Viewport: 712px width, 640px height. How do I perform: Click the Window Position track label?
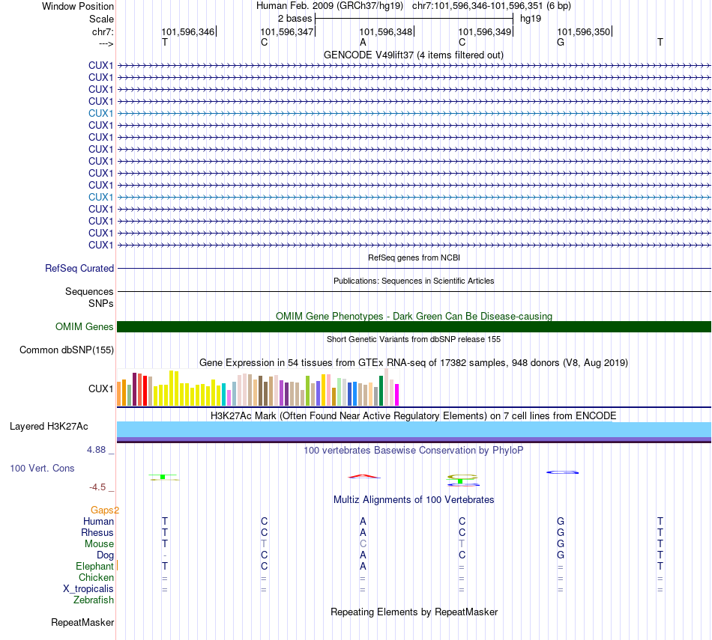click(78, 6)
